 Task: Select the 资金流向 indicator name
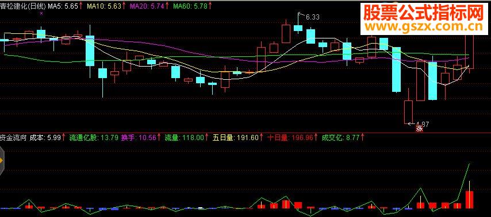13,137
